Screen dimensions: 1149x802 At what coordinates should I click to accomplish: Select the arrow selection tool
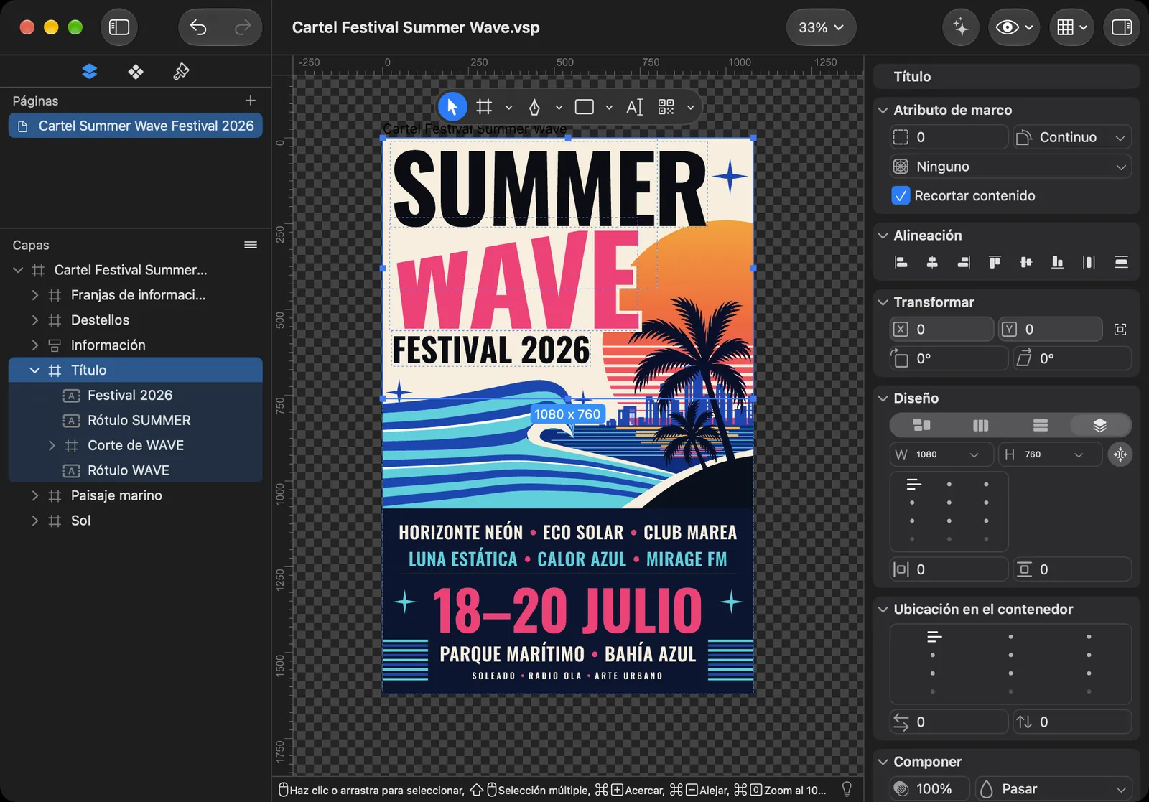[x=452, y=107]
